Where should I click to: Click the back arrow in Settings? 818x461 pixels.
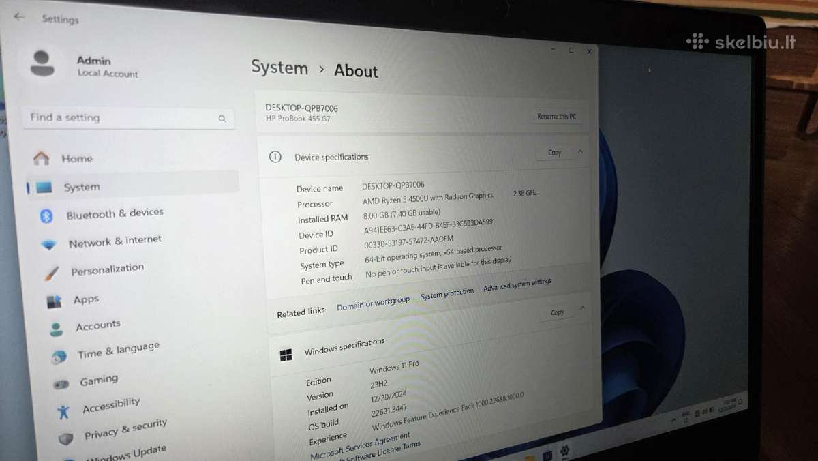click(19, 17)
